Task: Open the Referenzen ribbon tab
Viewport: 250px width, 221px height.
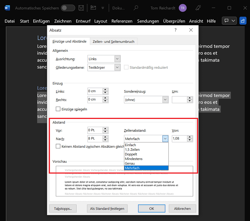Action: (x=122, y=21)
